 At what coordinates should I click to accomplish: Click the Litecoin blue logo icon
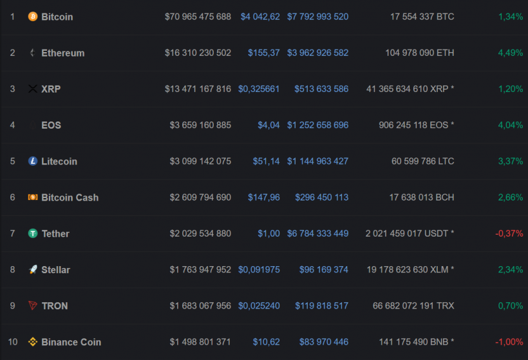[33, 161]
